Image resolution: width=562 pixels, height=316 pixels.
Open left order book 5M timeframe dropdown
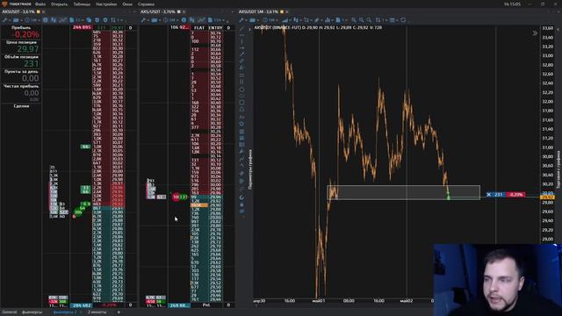(32, 20)
